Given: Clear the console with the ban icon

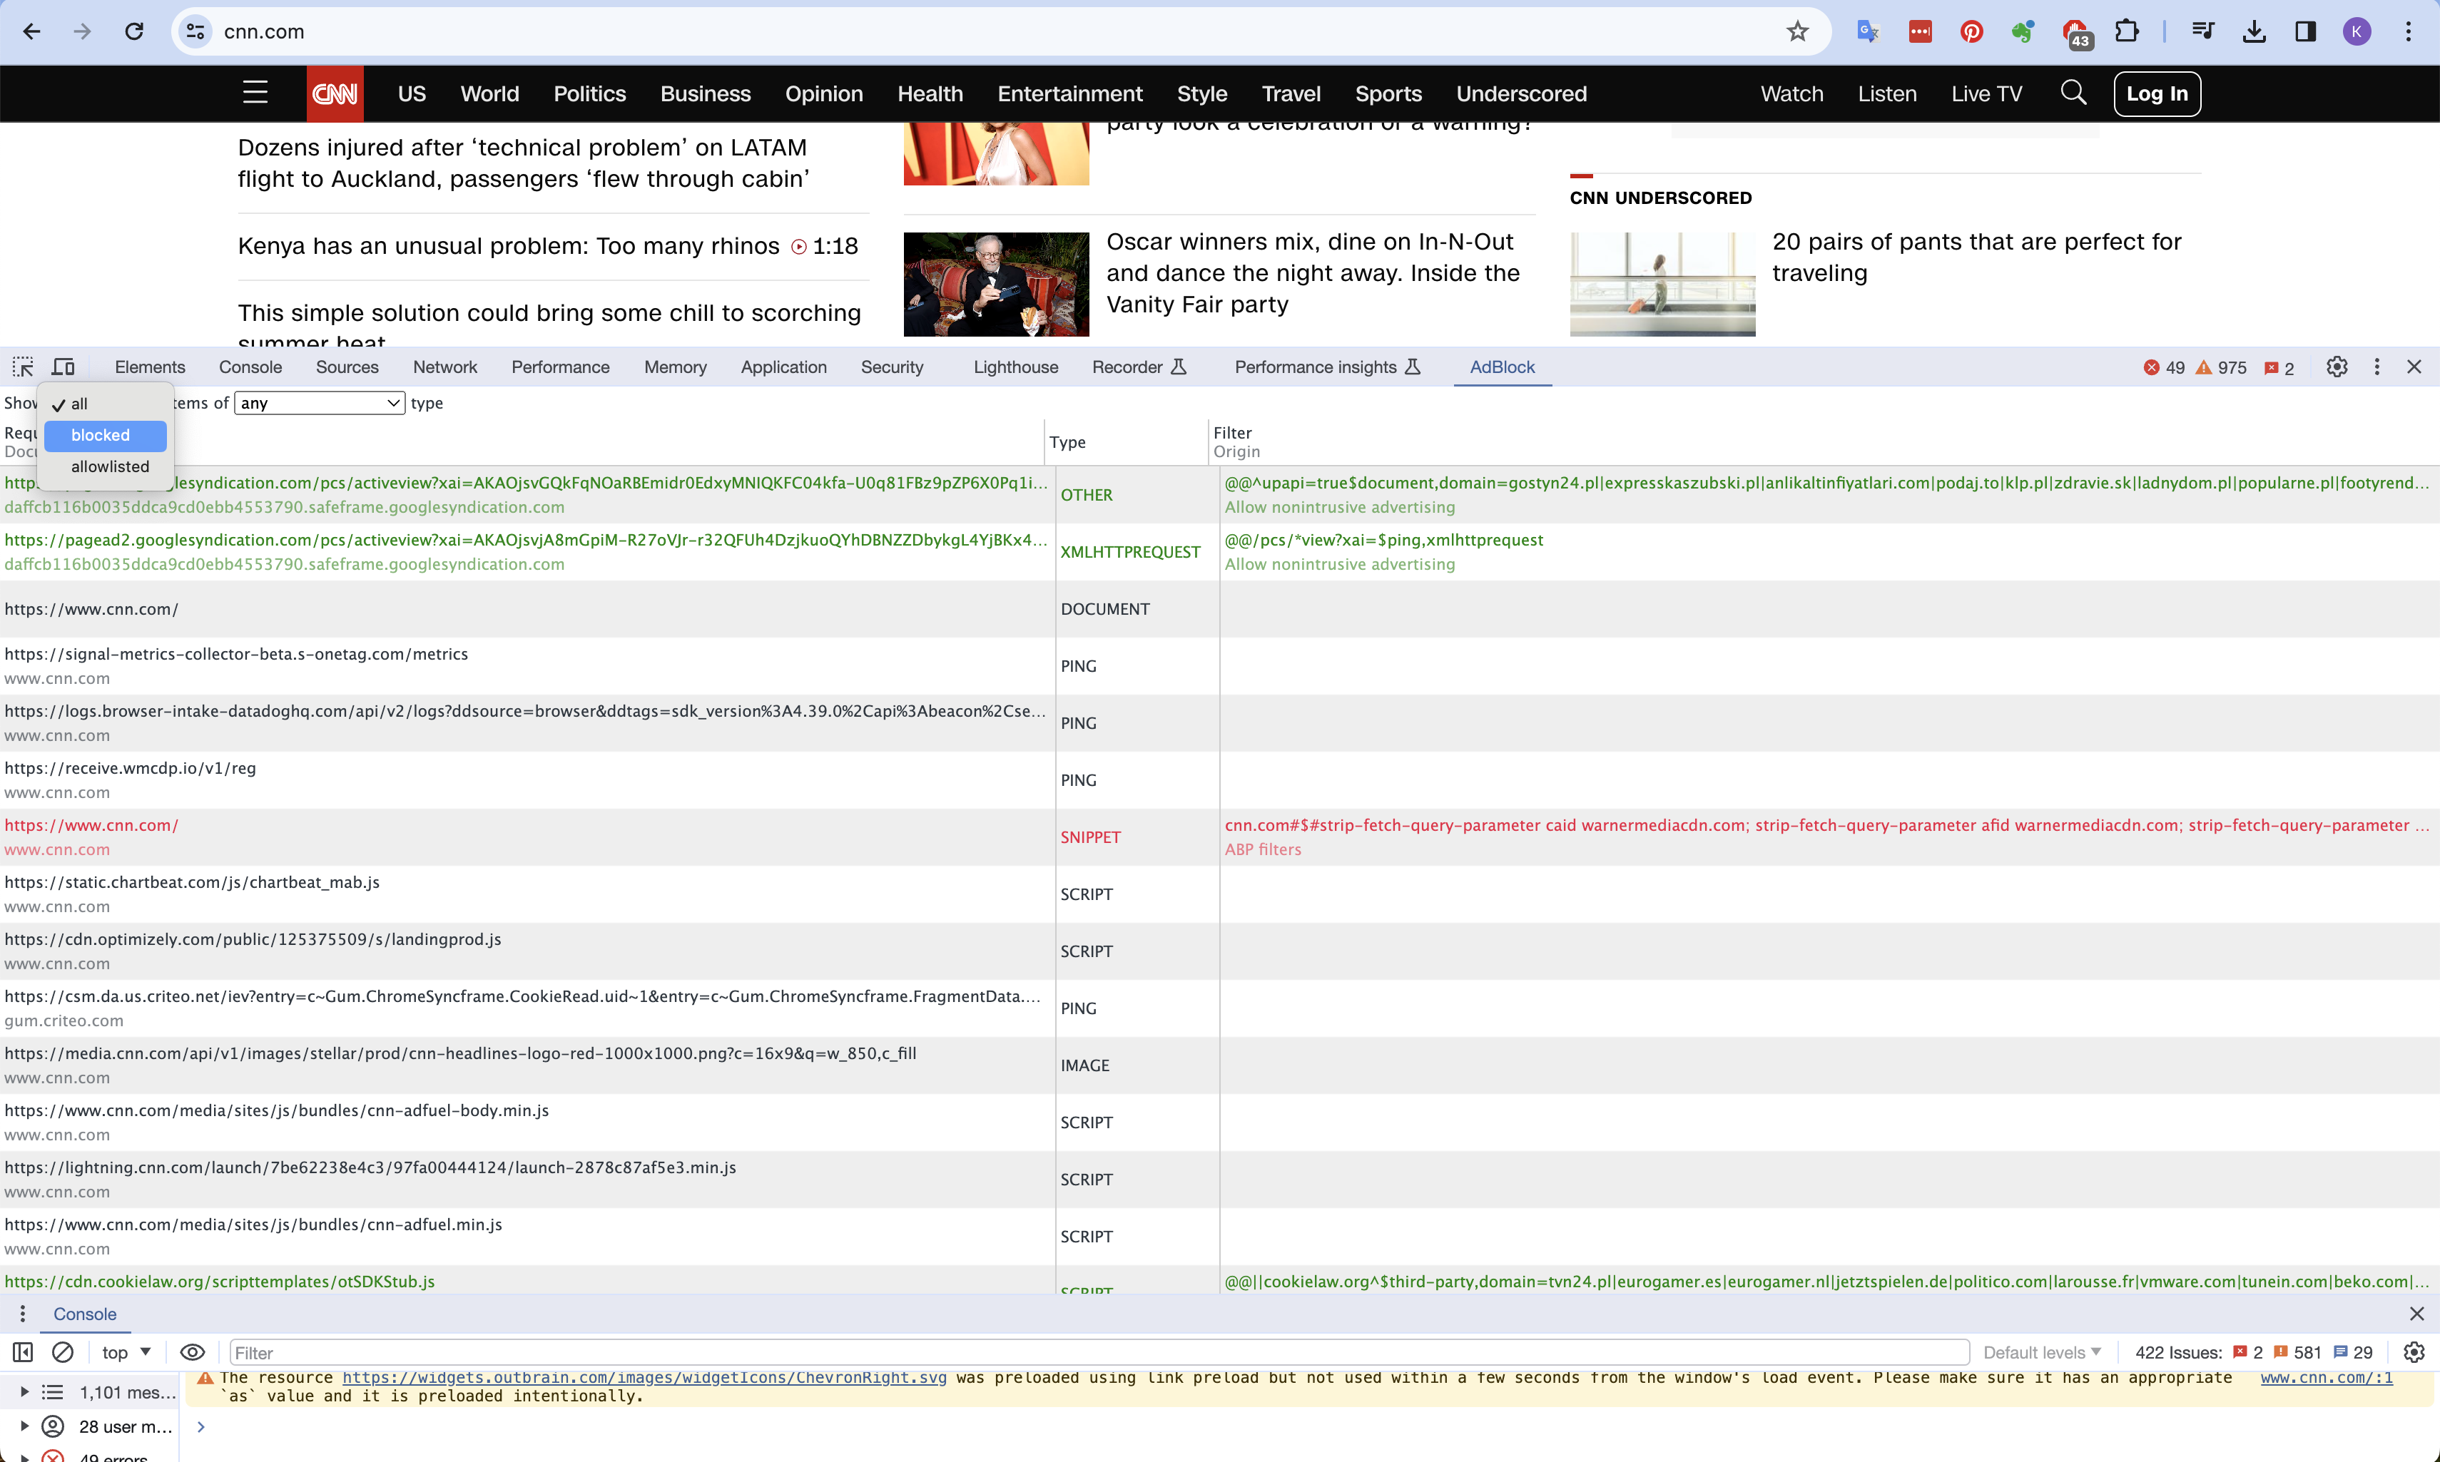Looking at the screenshot, I should (62, 1351).
